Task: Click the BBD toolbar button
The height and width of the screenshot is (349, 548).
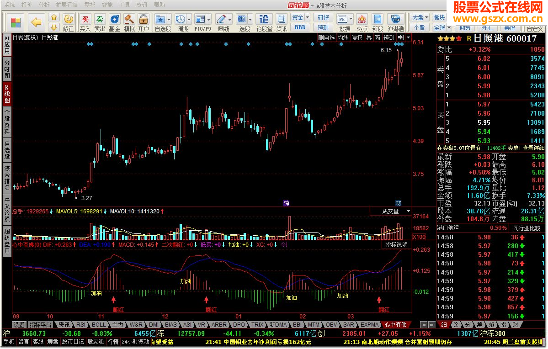Action: pyautogui.click(x=300, y=27)
